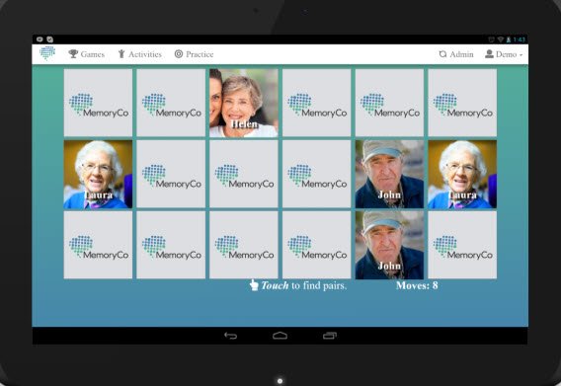Click the user avatar icon beside Demo
This screenshot has height=386, width=561.
[x=489, y=54]
